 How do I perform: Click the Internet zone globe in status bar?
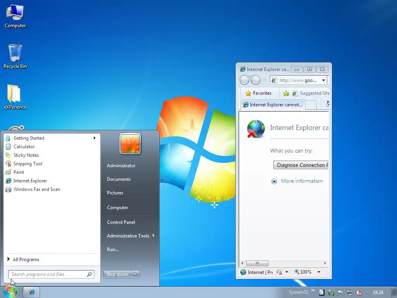click(x=243, y=272)
